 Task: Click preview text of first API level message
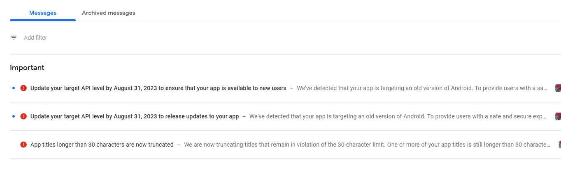click(422, 88)
